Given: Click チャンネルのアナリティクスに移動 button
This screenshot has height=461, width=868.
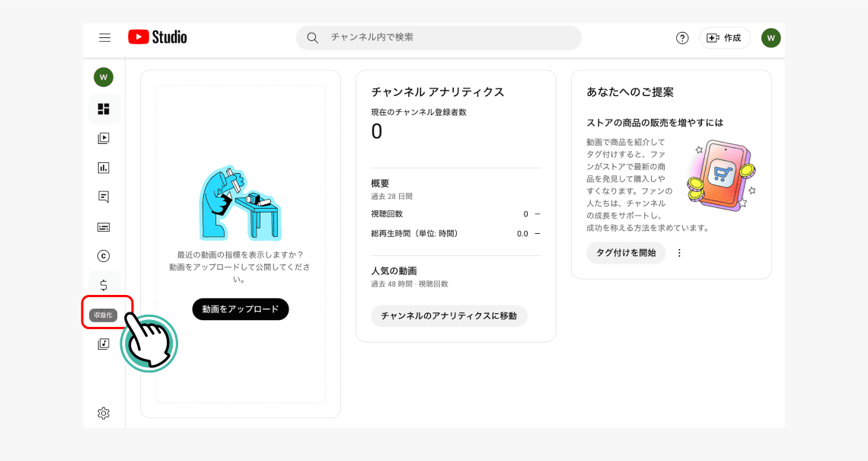Looking at the screenshot, I should 448,316.
